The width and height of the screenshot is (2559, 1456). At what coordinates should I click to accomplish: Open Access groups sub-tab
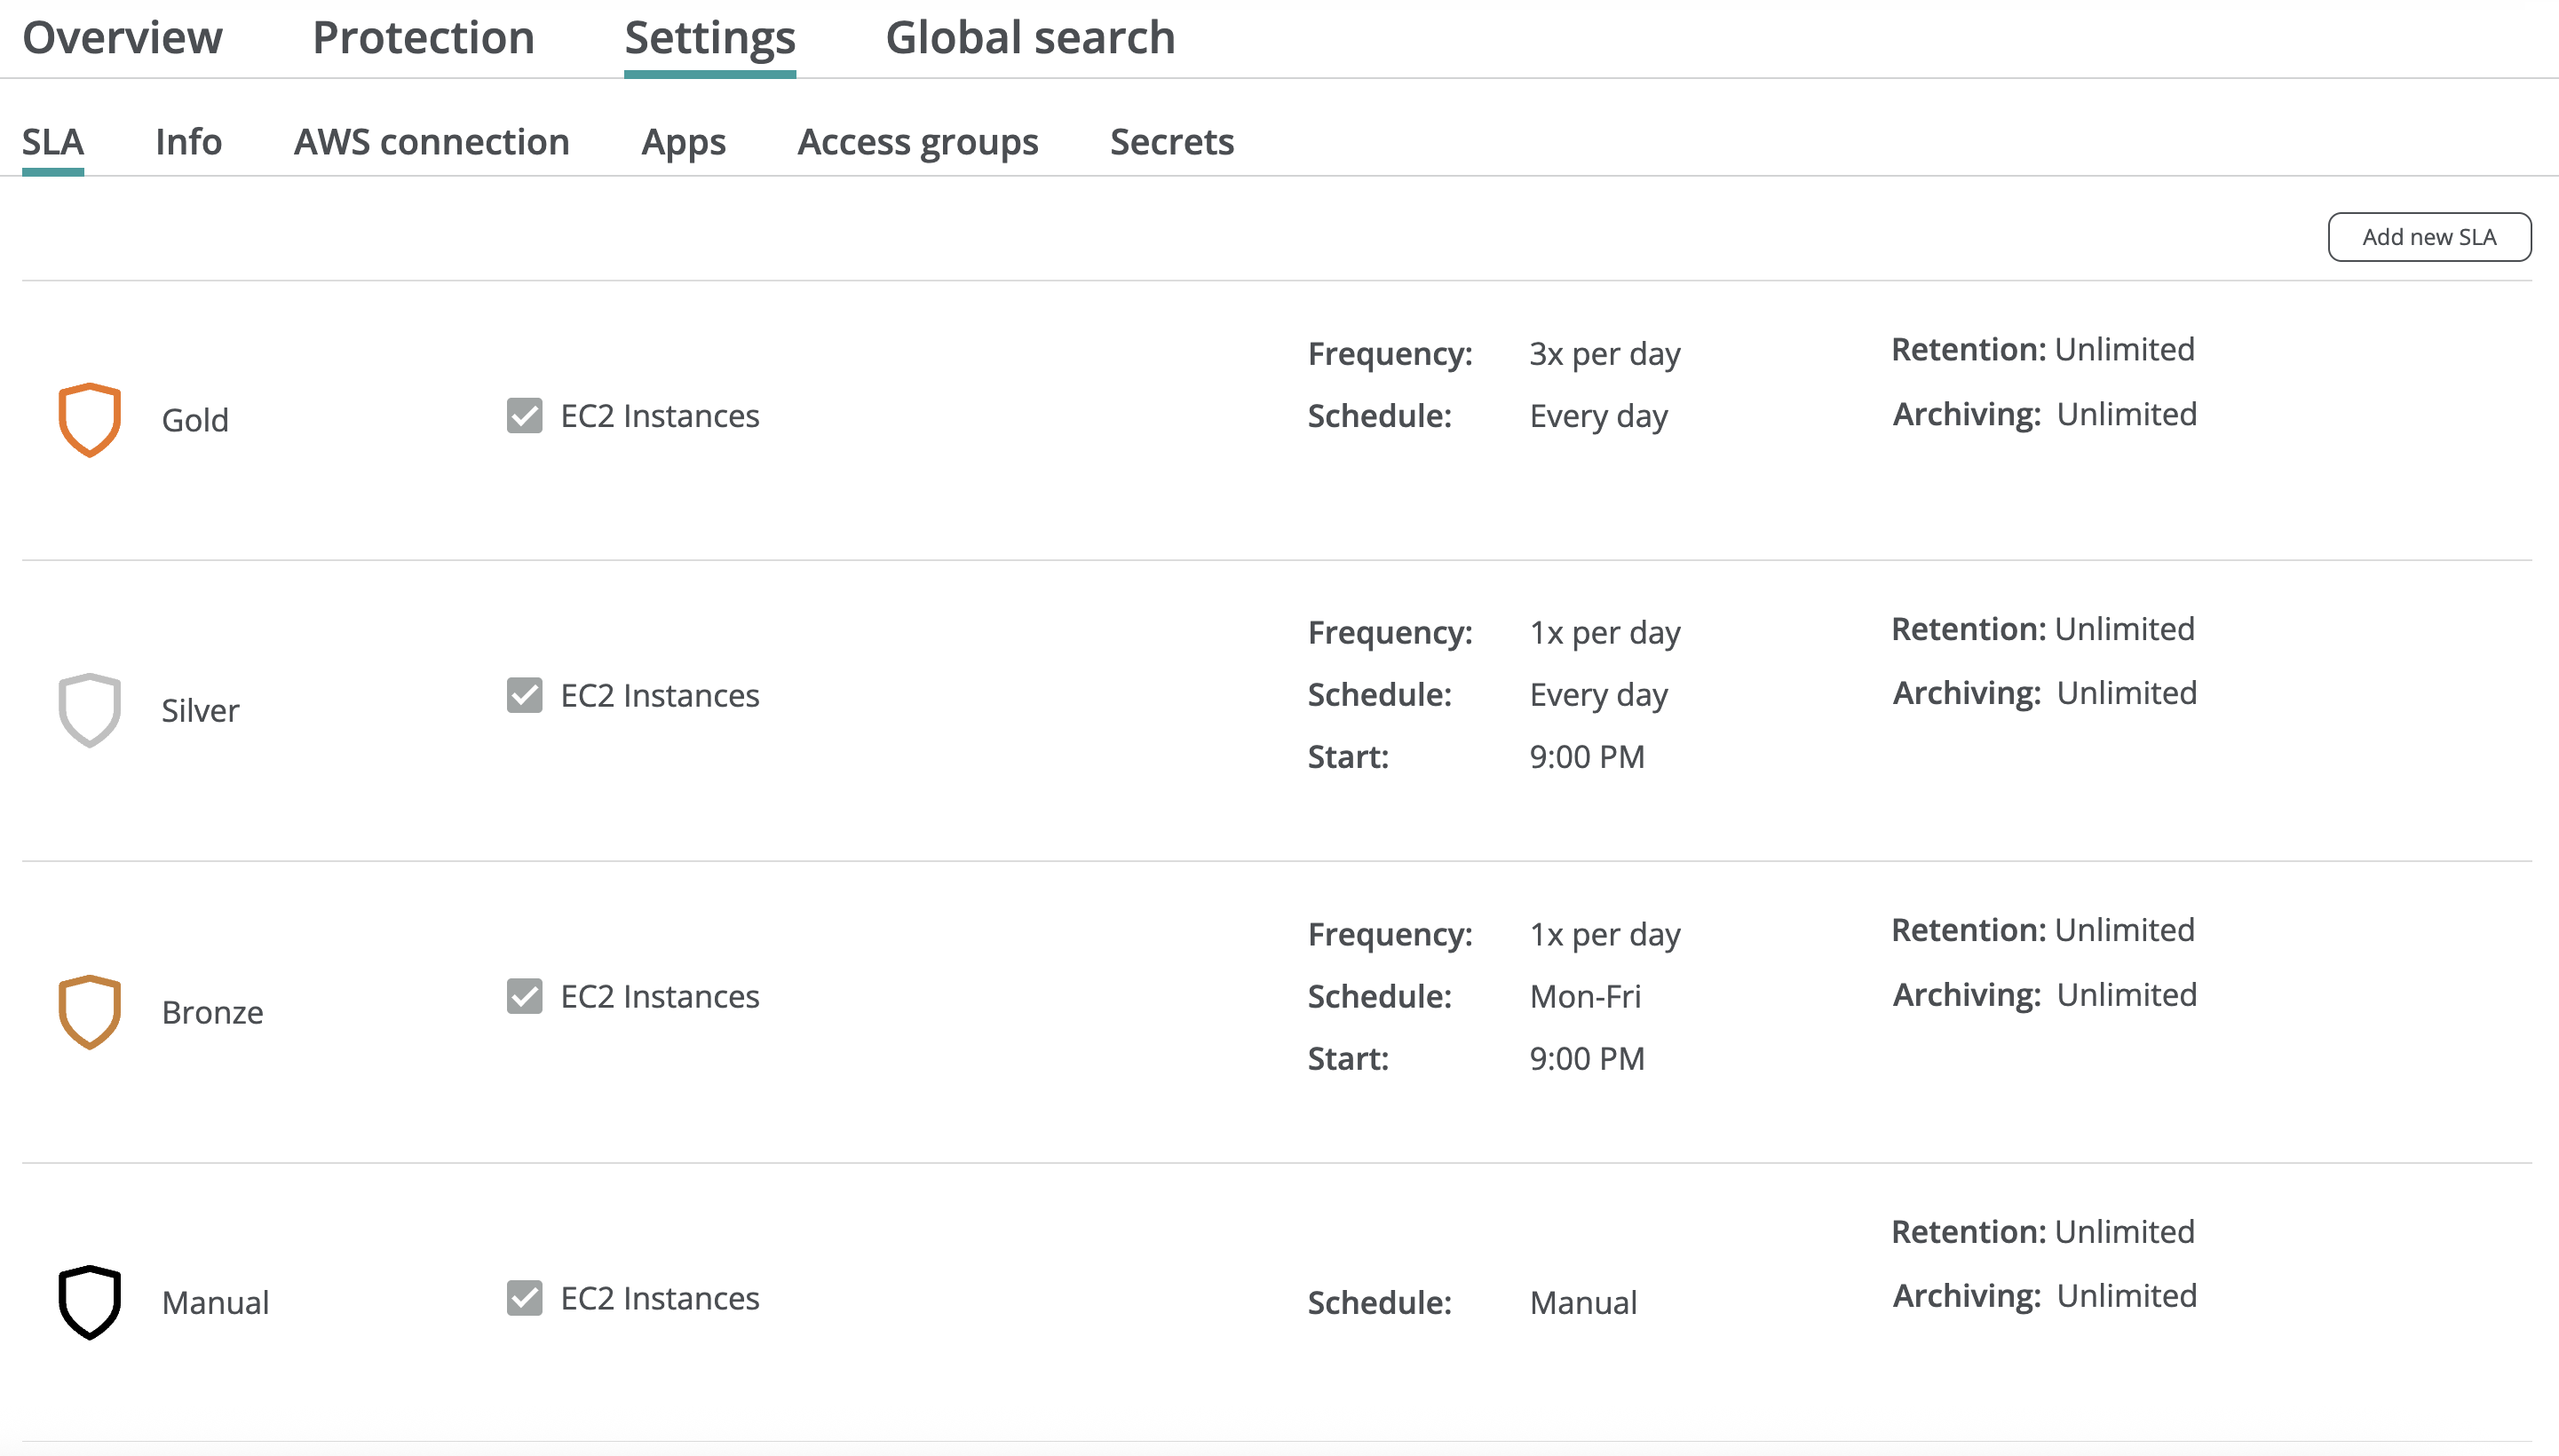click(917, 142)
